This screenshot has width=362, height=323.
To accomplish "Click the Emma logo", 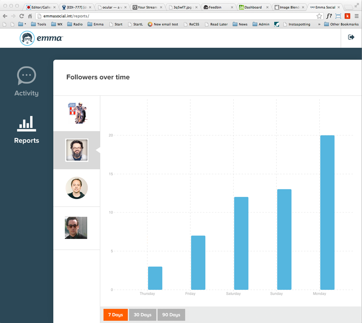I will [x=41, y=38].
